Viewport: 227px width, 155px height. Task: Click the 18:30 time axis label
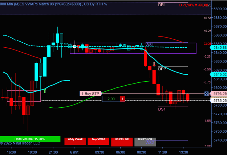(32, 152)
